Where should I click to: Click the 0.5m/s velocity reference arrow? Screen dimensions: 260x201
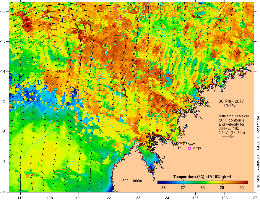pyautogui.click(x=228, y=137)
